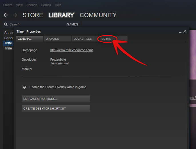The height and width of the screenshot is (149, 196).
Task: Switch to the LOCAL FILES tab
Action: click(86, 39)
